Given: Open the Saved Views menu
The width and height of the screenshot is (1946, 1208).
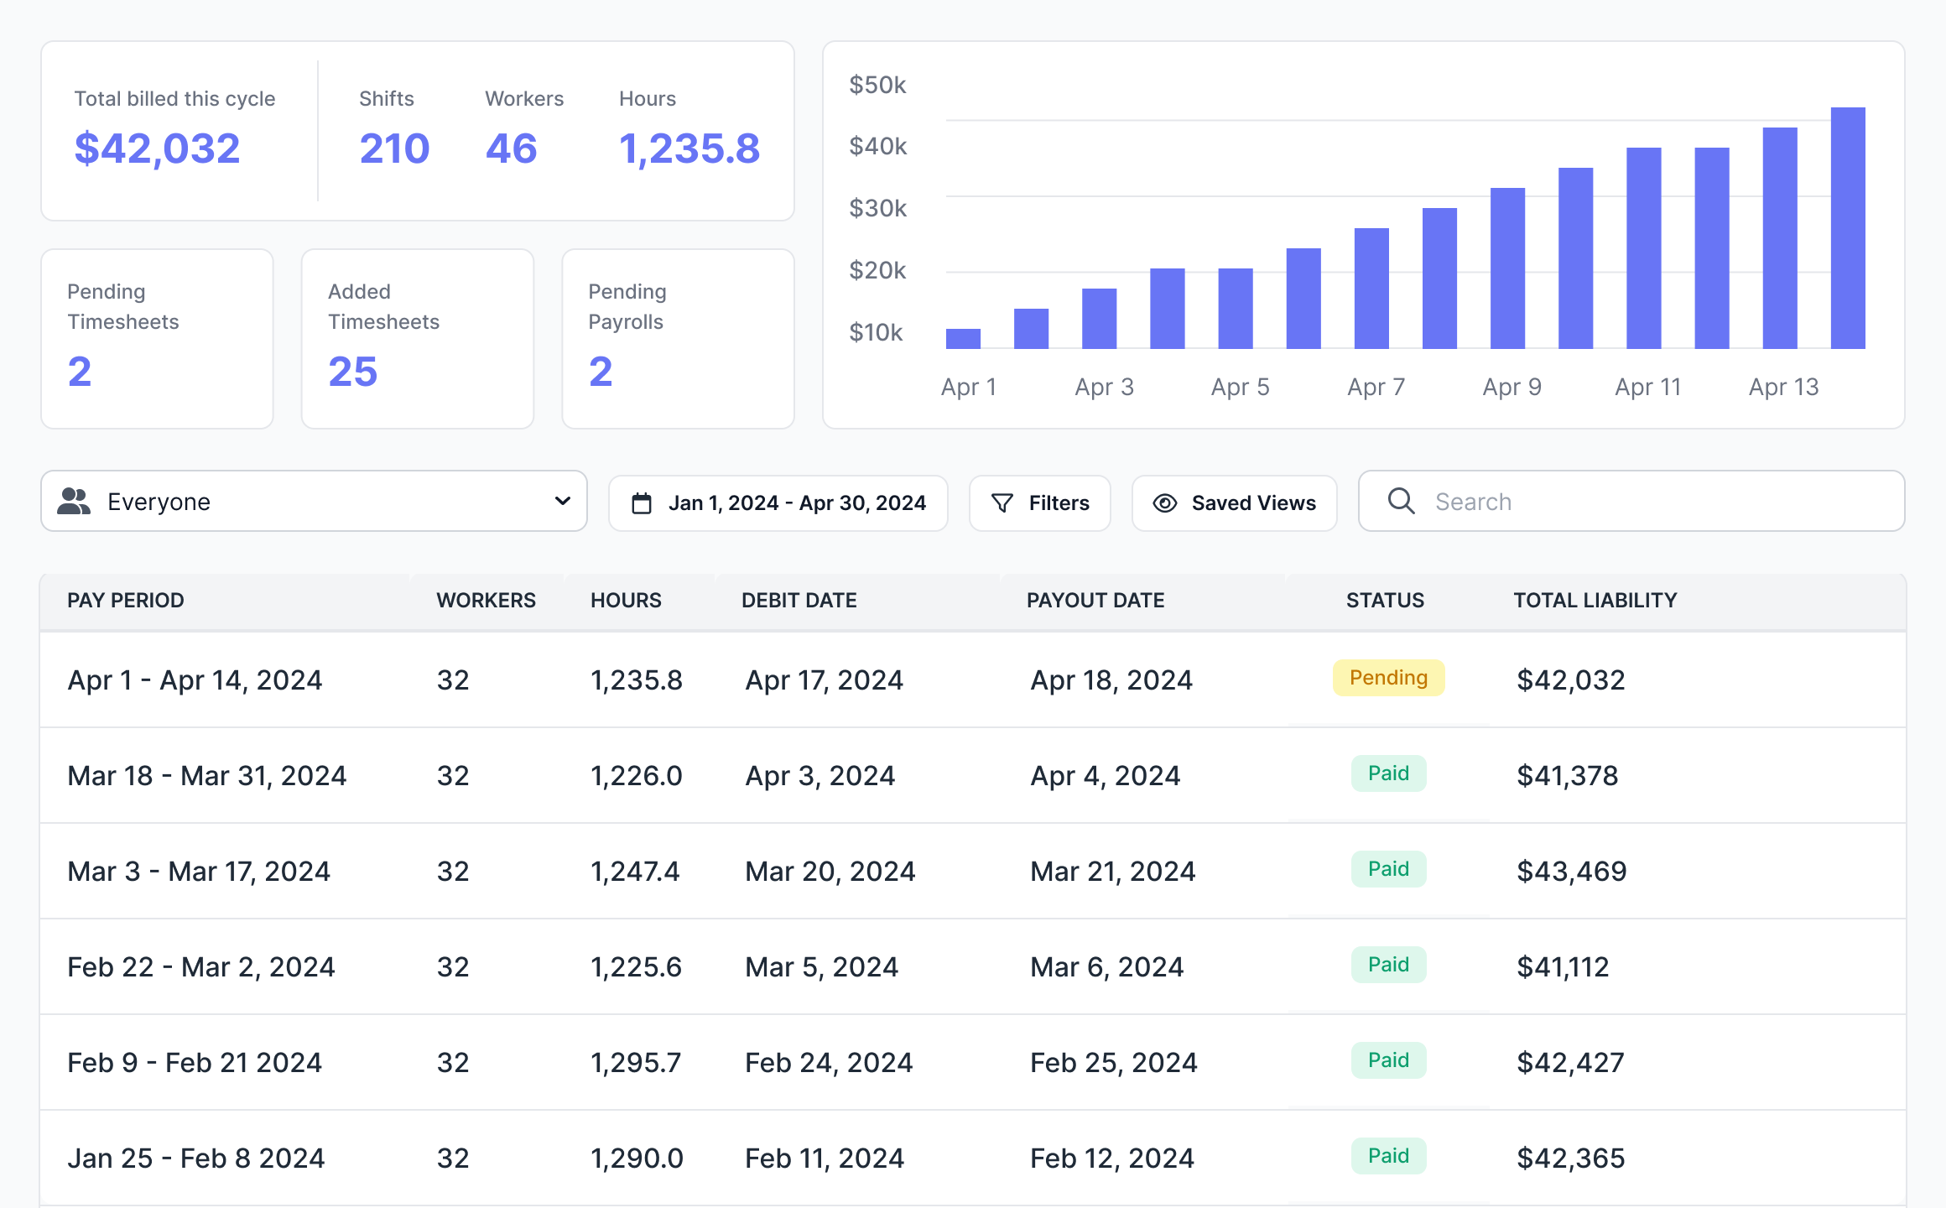Looking at the screenshot, I should [x=1235, y=503].
